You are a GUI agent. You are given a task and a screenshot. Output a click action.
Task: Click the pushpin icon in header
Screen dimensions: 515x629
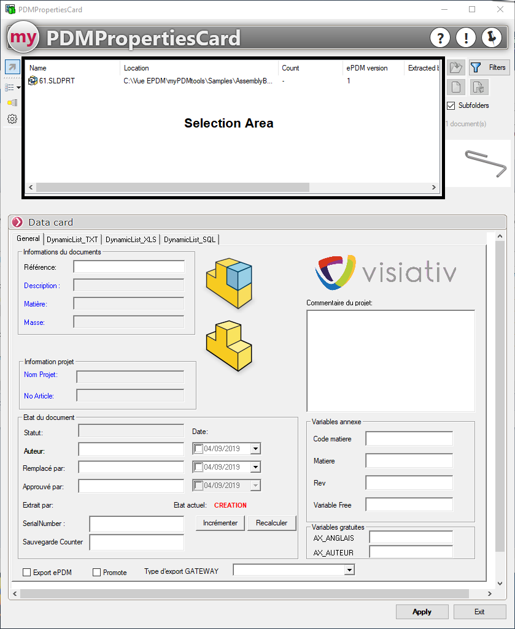tap(492, 38)
